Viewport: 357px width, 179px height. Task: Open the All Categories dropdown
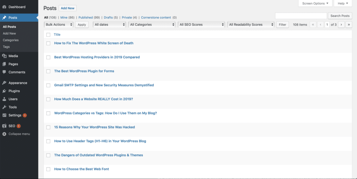[x=152, y=25]
